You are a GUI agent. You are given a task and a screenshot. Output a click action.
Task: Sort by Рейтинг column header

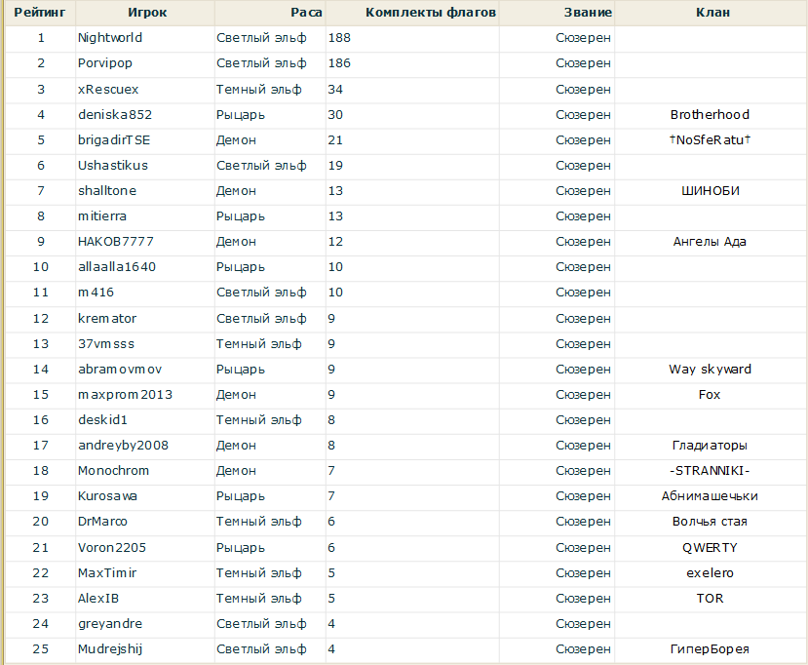tap(40, 13)
